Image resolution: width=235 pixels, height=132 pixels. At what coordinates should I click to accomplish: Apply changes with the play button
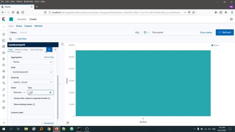click(49, 49)
